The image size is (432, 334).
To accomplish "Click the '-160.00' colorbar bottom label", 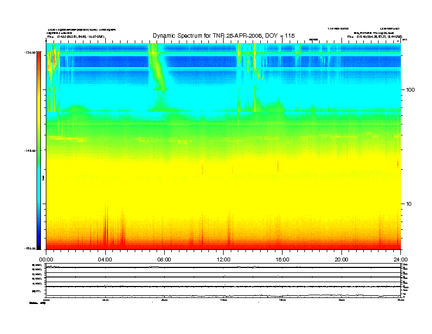I will point(30,248).
